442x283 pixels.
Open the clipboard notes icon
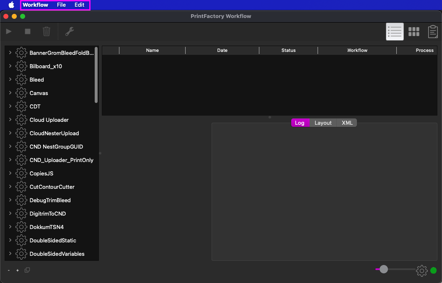point(433,31)
